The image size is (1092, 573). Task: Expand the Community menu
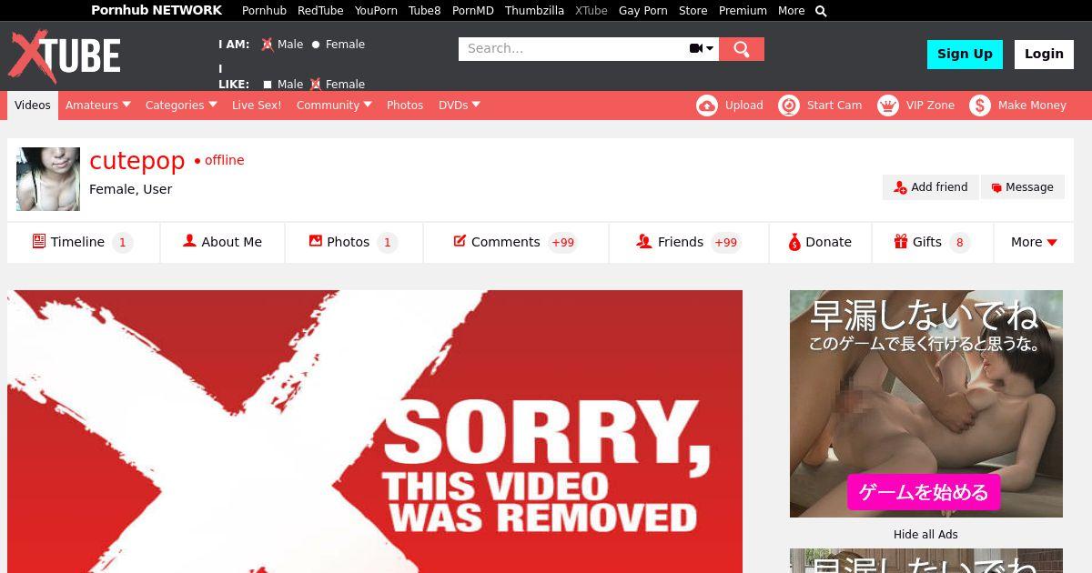coord(334,106)
